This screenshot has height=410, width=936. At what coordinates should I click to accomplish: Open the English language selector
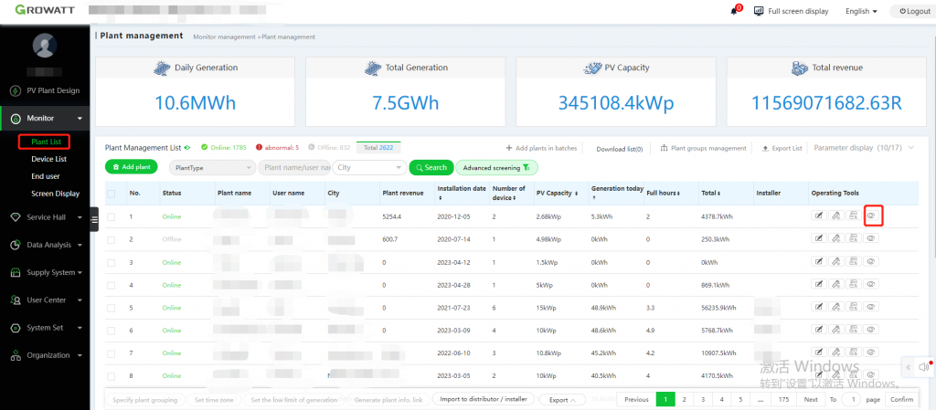pyautogui.click(x=861, y=11)
